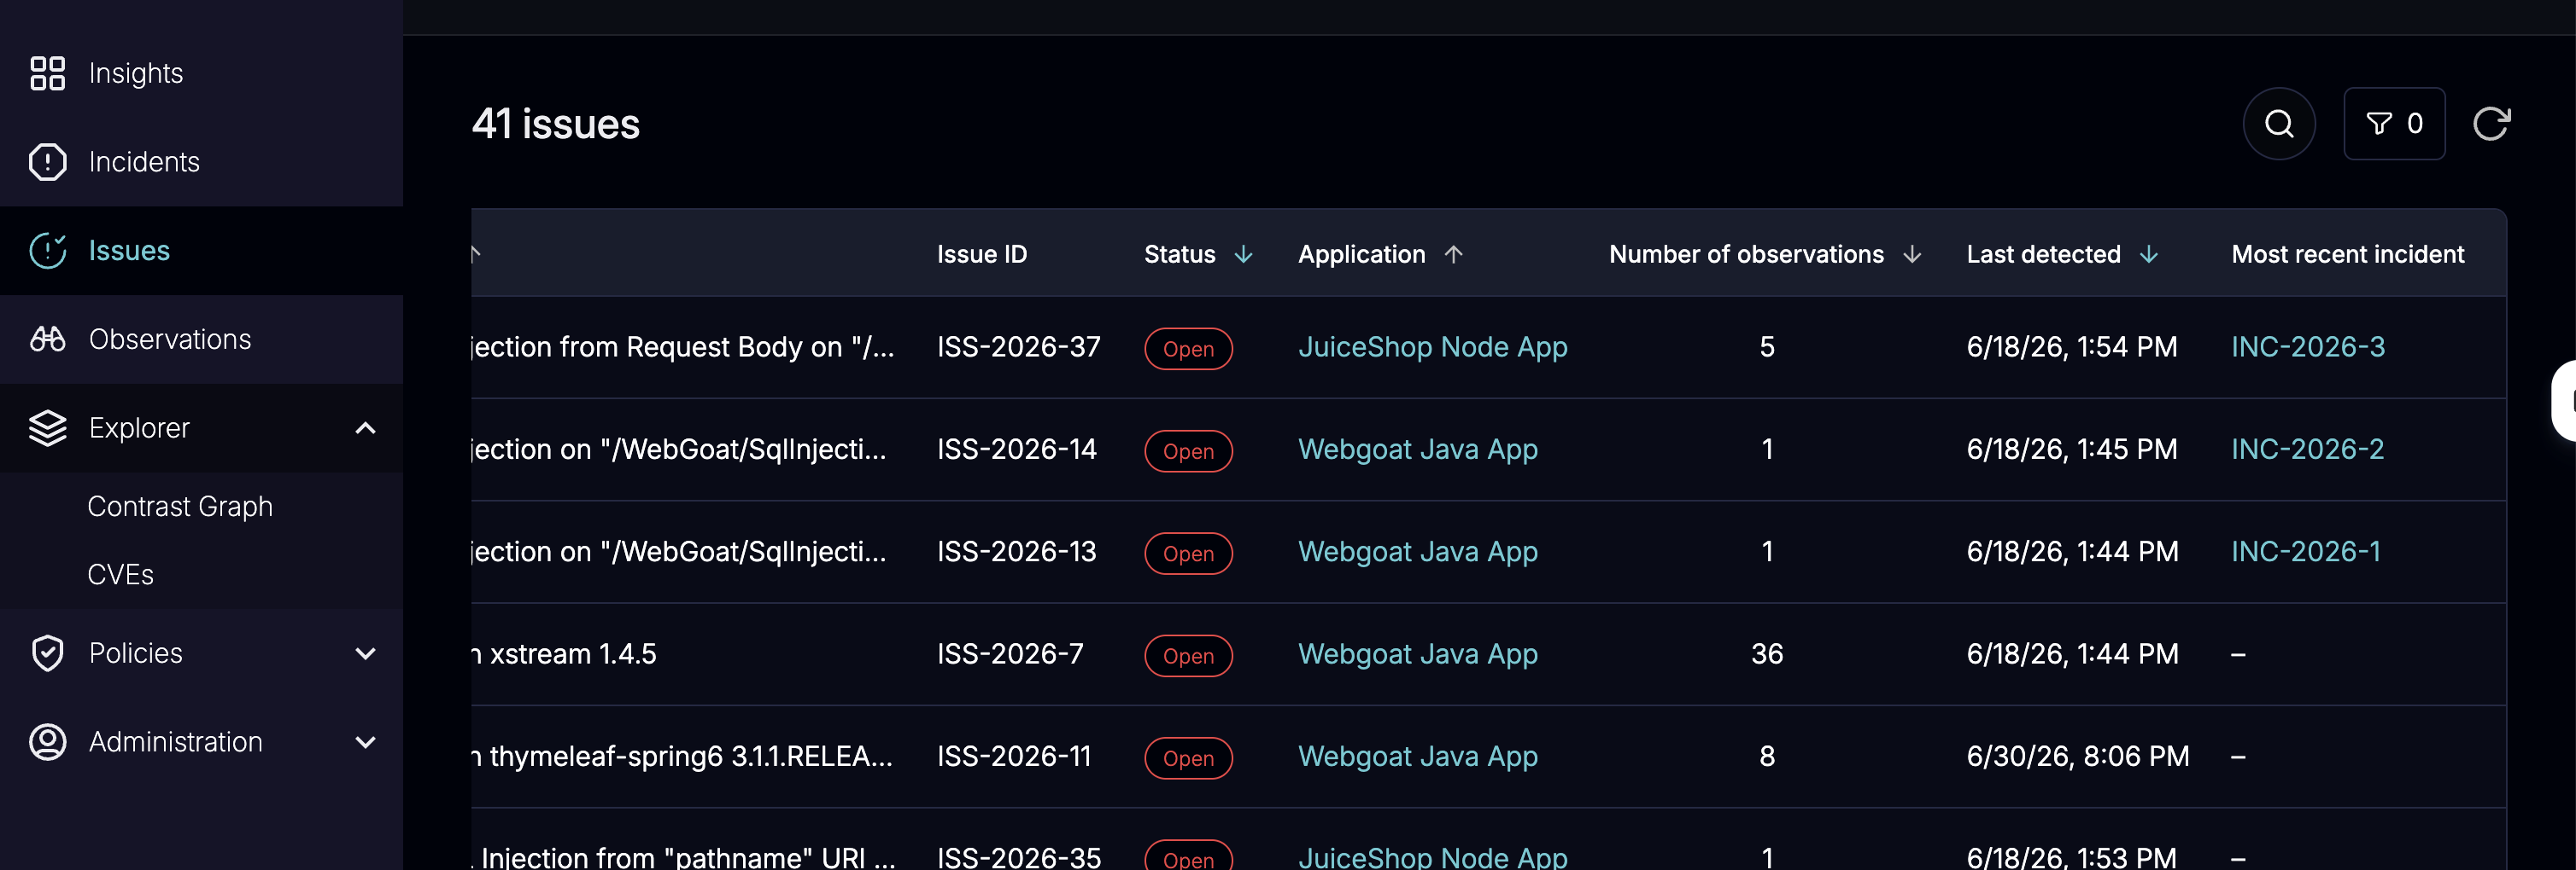This screenshot has width=2576, height=870.
Task: Click the Open status badge for ISS-2026-14
Action: [1188, 451]
